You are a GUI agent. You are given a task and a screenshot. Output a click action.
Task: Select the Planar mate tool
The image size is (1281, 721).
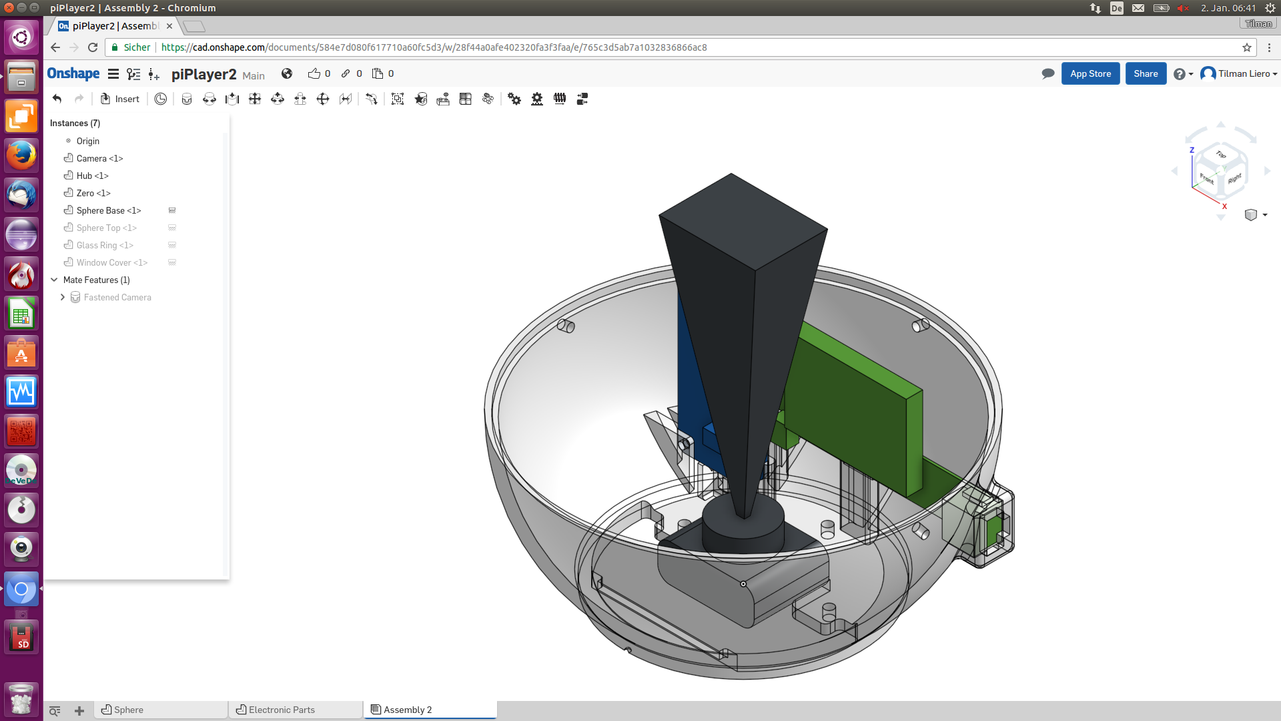(x=255, y=99)
